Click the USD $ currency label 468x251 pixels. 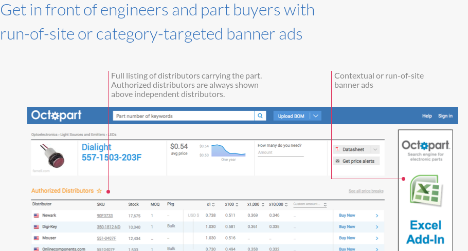[193, 215]
